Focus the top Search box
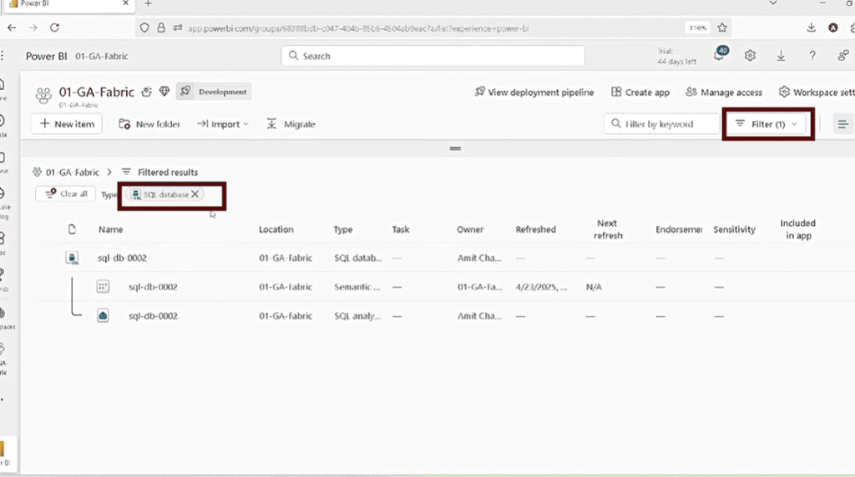855x477 pixels. point(433,56)
